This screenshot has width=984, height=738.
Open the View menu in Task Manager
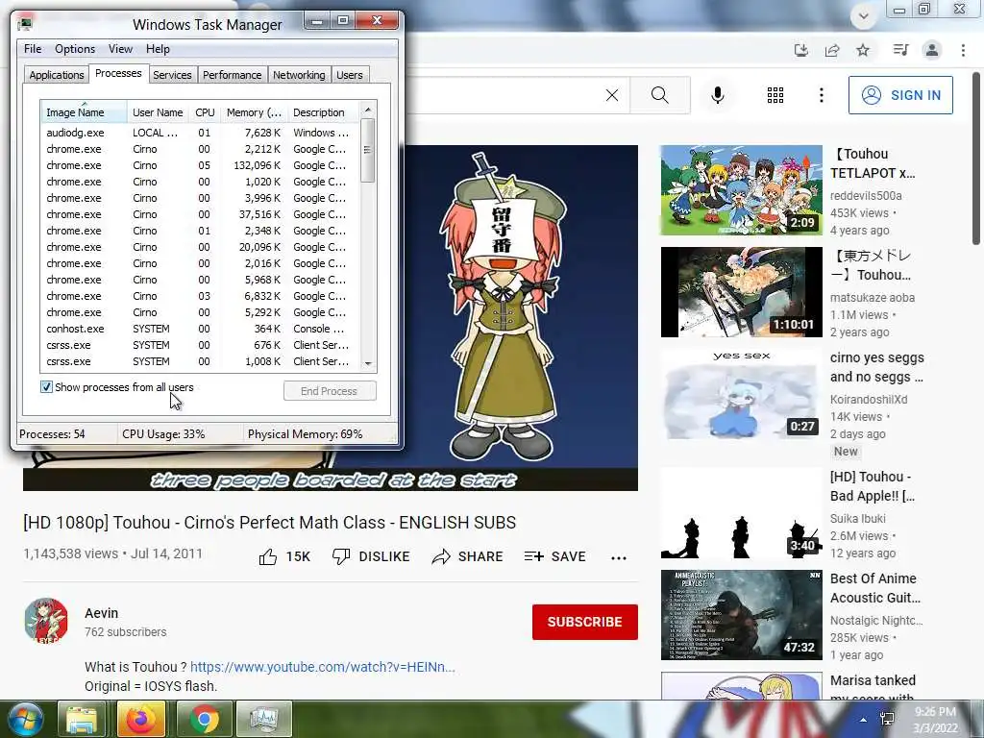click(120, 49)
